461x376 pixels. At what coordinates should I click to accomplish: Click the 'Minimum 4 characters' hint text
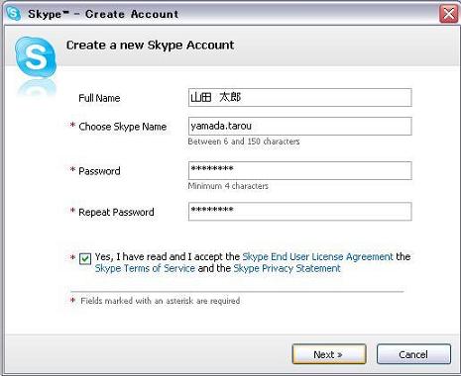pos(228,186)
